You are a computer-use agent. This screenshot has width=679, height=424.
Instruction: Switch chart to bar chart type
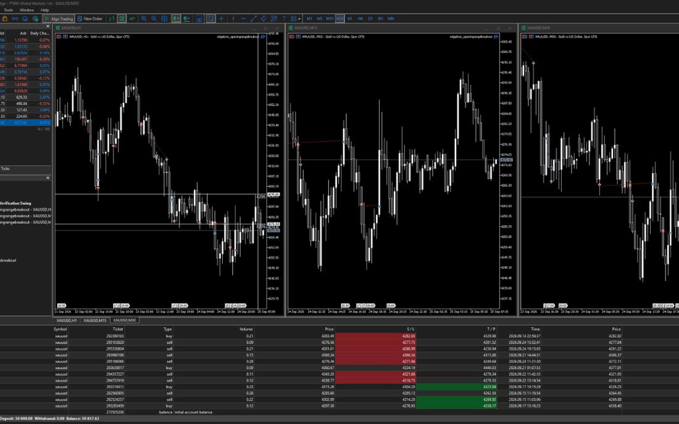112,18
